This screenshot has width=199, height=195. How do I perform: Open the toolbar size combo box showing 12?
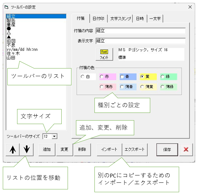click(x=50, y=136)
